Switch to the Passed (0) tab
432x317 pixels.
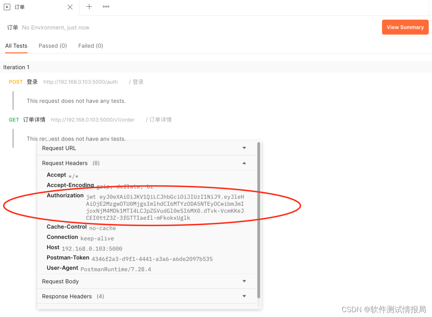[x=53, y=46]
